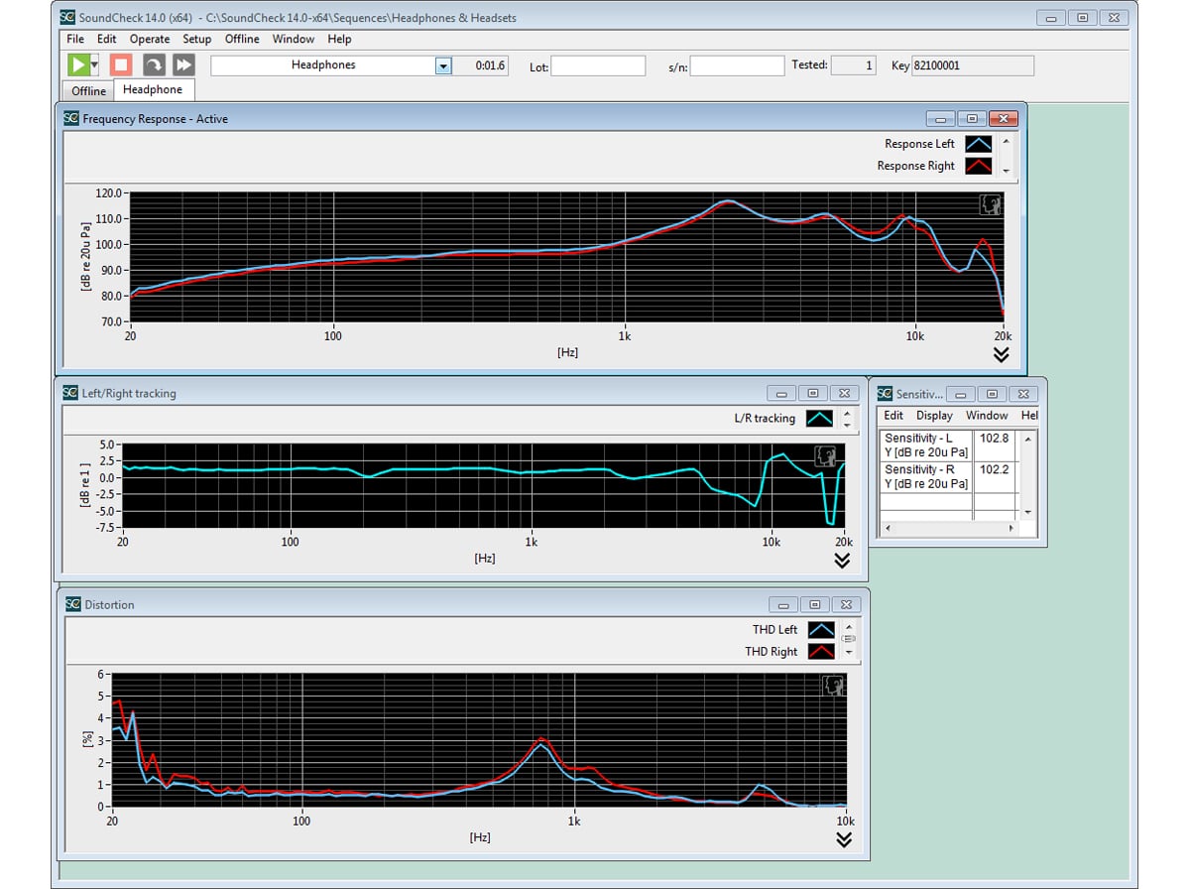Open the Headphones sequence dropdown
Image resolution: width=1190 pixels, height=889 pixels.
[x=443, y=65]
